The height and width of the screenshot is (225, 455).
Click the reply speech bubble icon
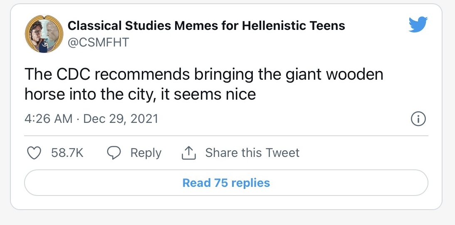point(114,153)
